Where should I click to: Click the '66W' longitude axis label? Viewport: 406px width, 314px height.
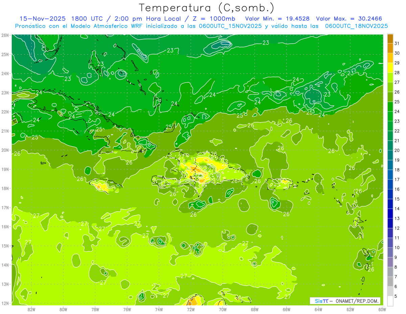click(x=286, y=309)
